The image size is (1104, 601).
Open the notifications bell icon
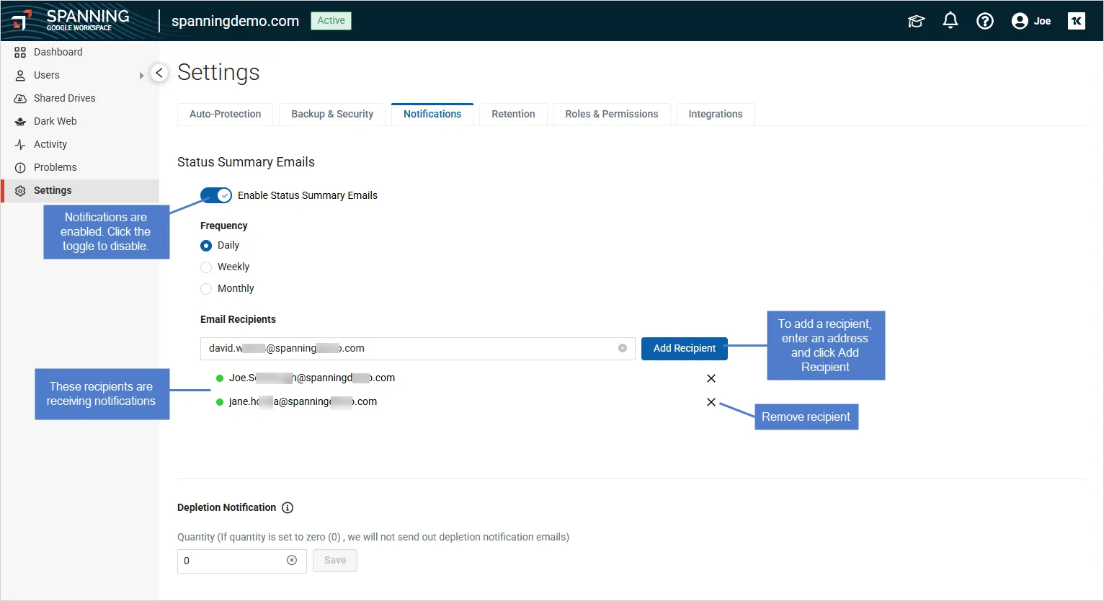(x=950, y=21)
